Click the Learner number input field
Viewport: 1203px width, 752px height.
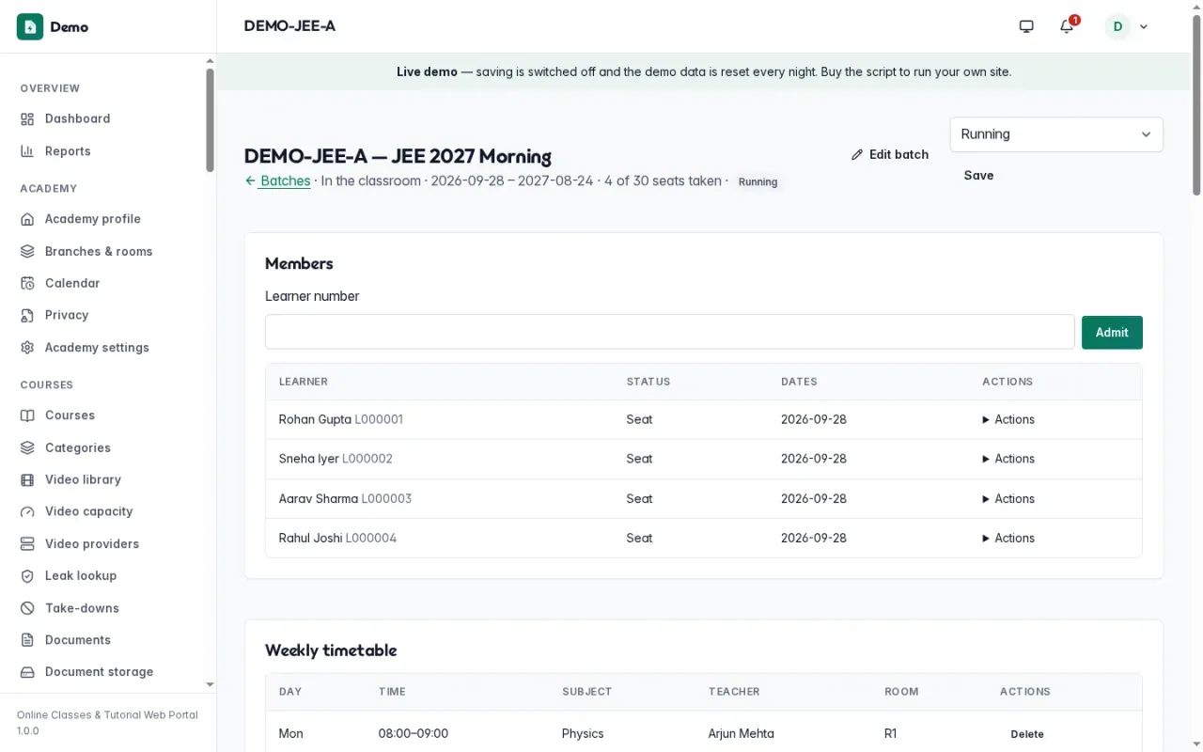(x=669, y=332)
